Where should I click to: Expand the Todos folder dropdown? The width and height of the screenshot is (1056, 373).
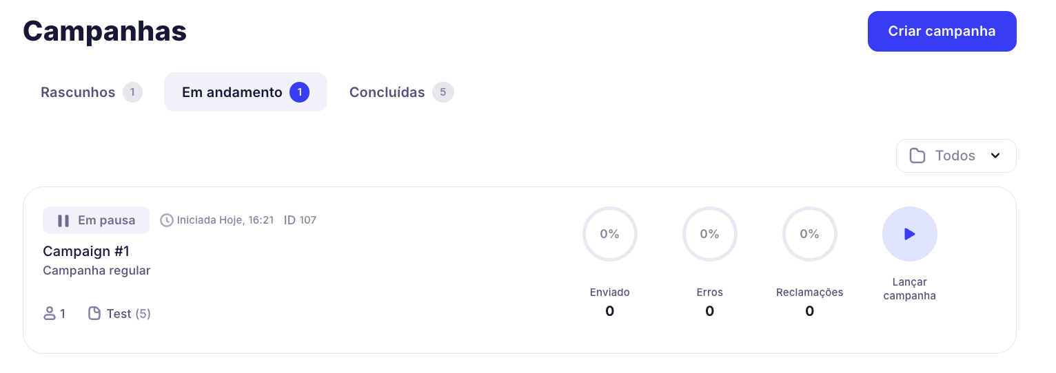coord(955,156)
